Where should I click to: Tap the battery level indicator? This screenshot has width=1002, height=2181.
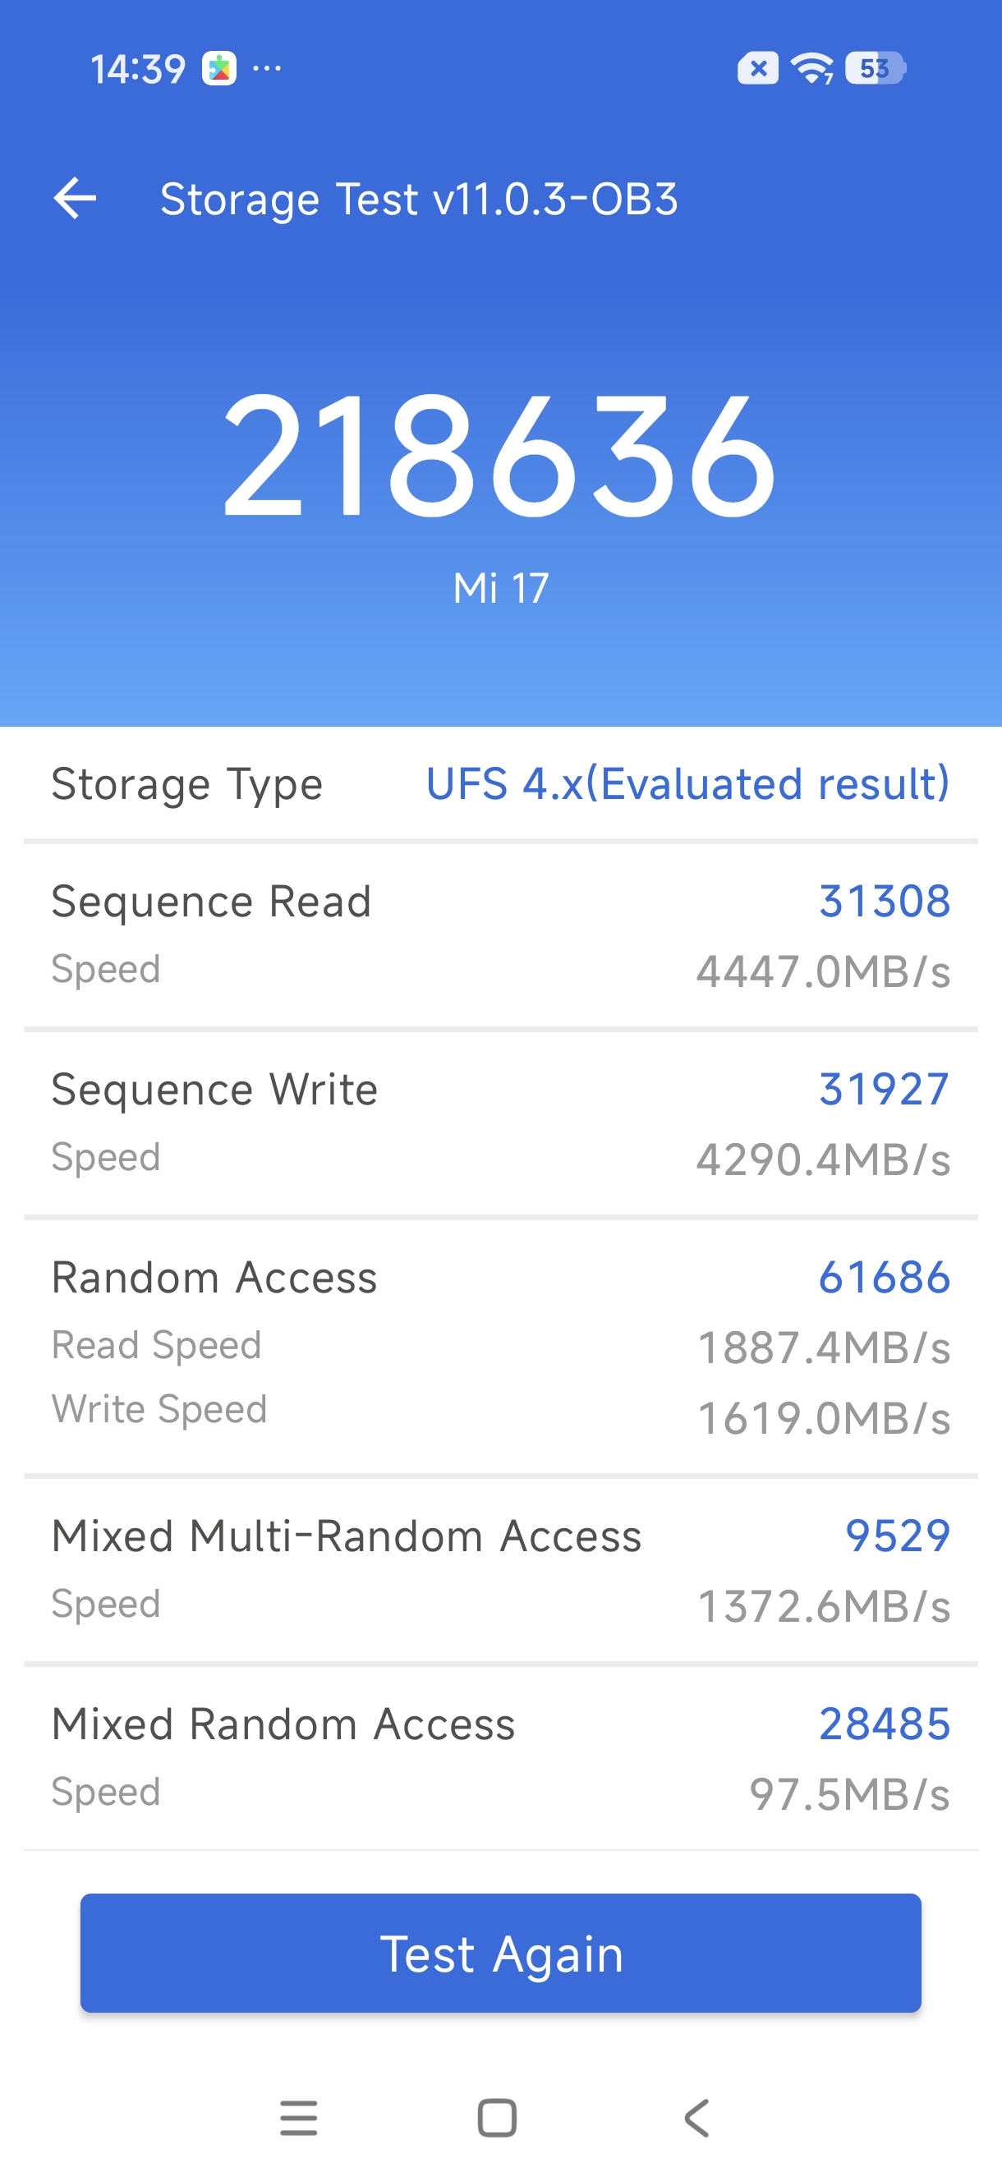tap(876, 69)
